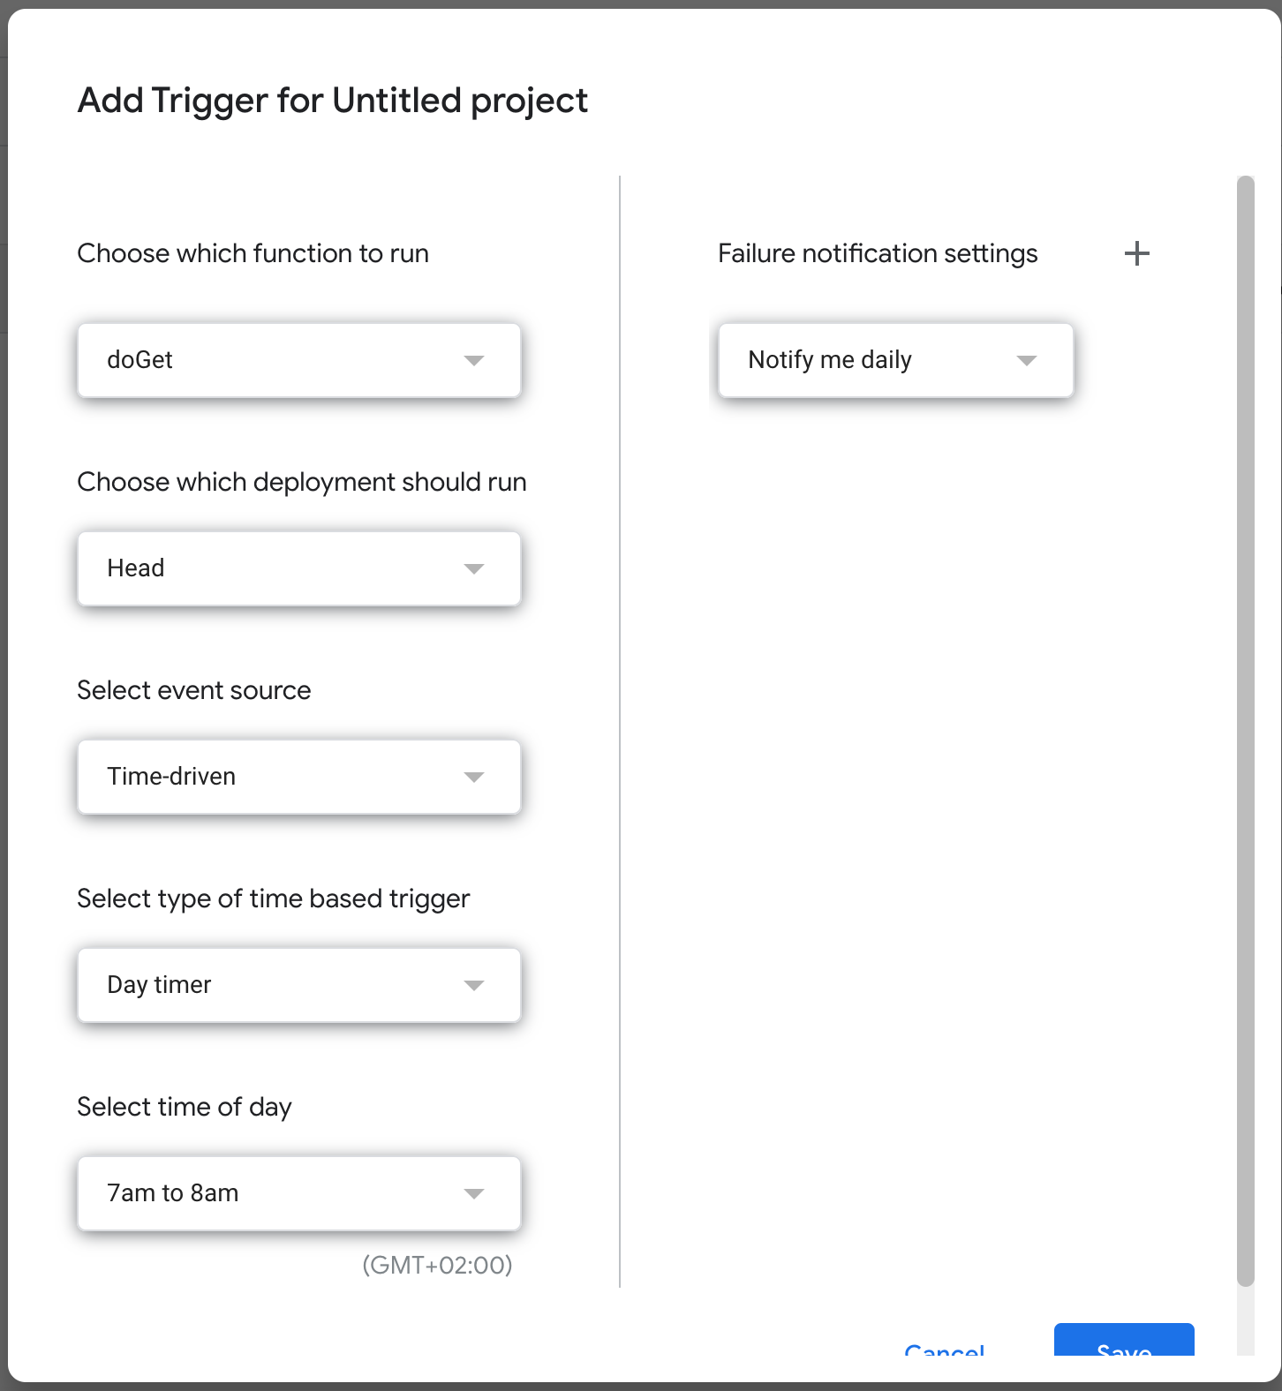Click the Day timer dropdown arrow
Screen dimensions: 1282x1391
pyautogui.click(x=475, y=985)
